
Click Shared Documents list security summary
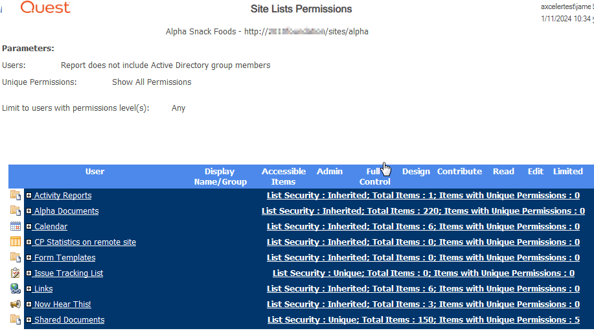tap(423, 320)
